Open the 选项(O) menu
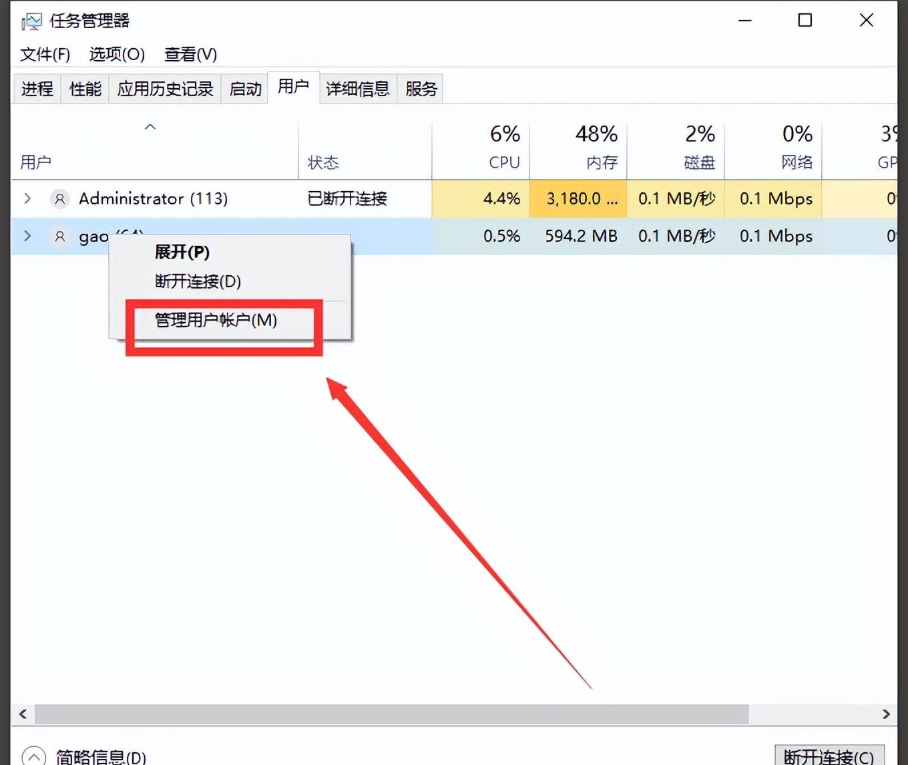Viewport: 908px width, 765px height. (x=117, y=54)
